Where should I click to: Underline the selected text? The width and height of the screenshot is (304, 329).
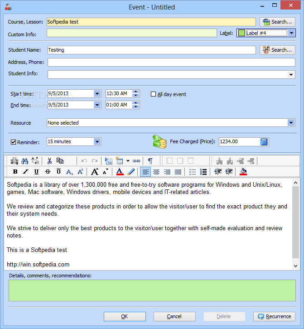tap(37, 172)
